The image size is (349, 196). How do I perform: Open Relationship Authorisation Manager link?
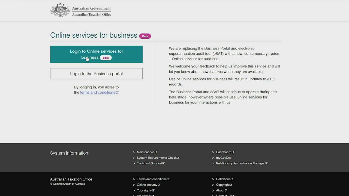tap(240, 164)
